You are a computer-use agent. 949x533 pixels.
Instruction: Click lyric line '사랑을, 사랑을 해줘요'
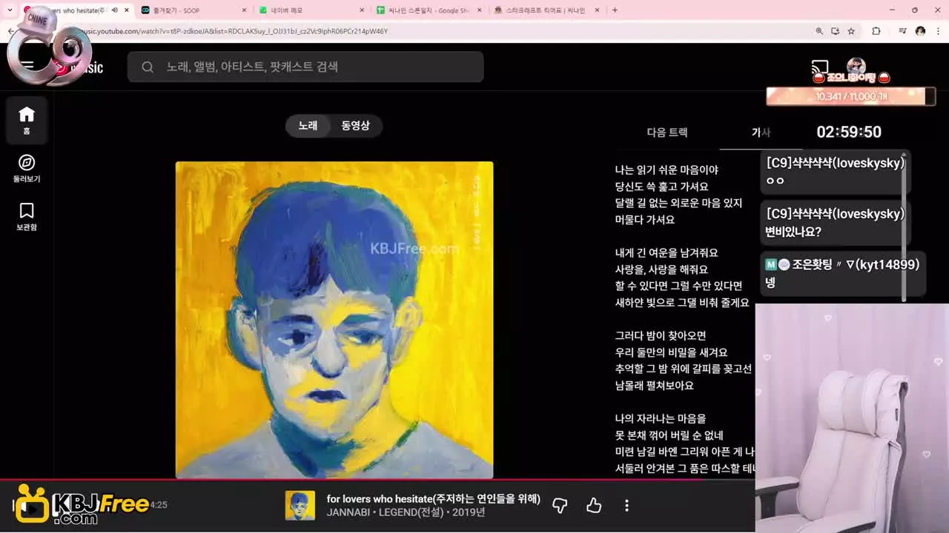pos(661,269)
